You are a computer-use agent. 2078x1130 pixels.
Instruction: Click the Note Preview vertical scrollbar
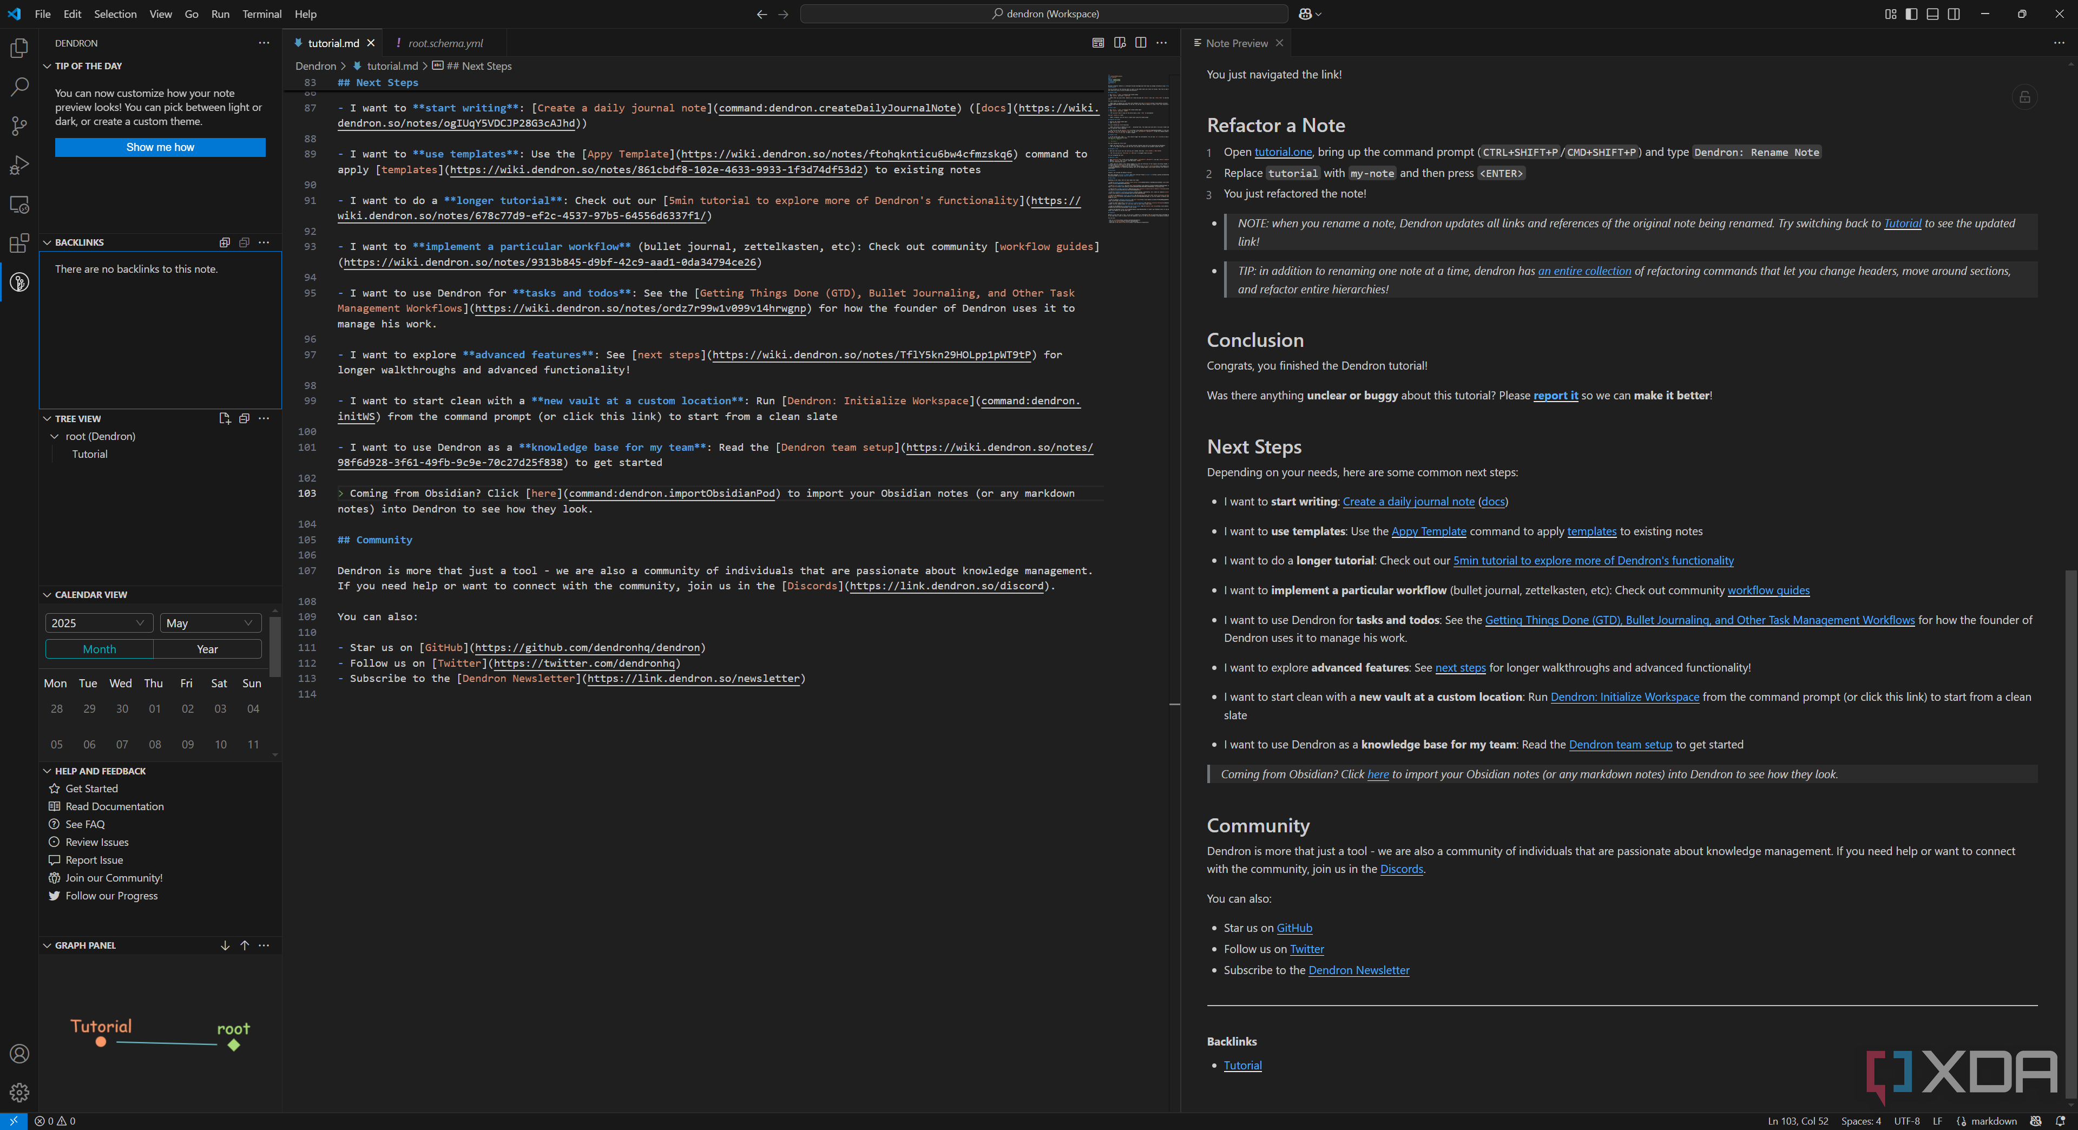coord(2070,831)
